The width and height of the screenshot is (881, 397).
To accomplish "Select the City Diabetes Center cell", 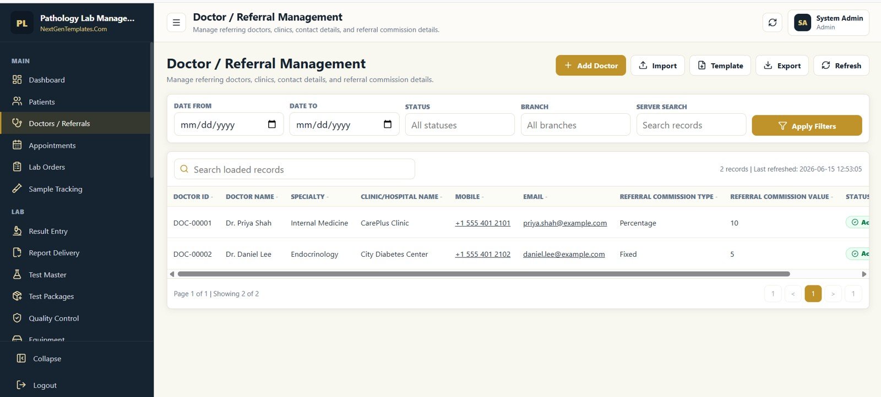I will [x=394, y=254].
